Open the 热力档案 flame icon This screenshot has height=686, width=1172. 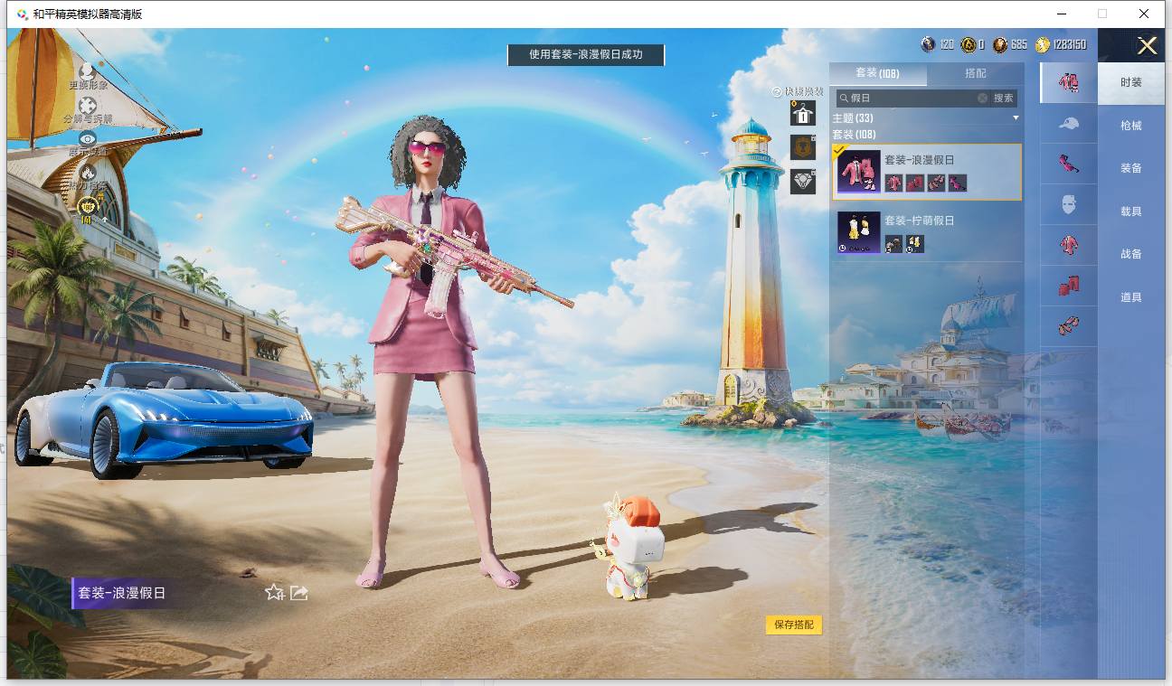(88, 173)
